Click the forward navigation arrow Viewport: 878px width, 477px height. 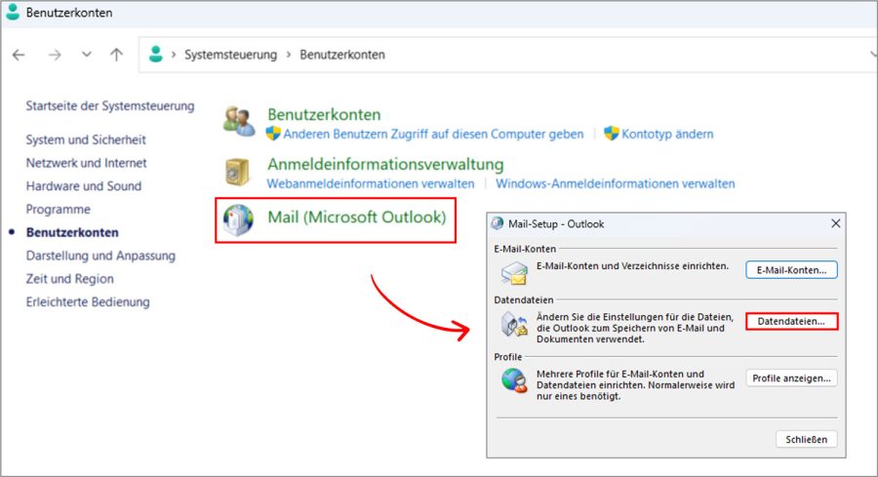pos(55,55)
